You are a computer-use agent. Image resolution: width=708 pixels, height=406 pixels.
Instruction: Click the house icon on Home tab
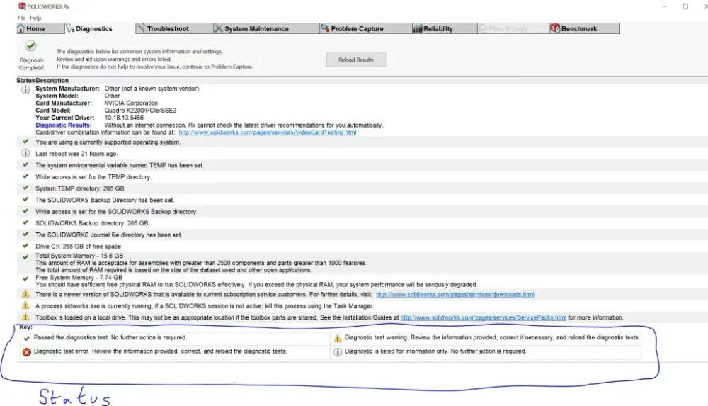[21, 28]
